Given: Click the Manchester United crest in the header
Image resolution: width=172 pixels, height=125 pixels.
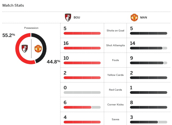Looking at the screenshot, I should (x=134, y=18).
